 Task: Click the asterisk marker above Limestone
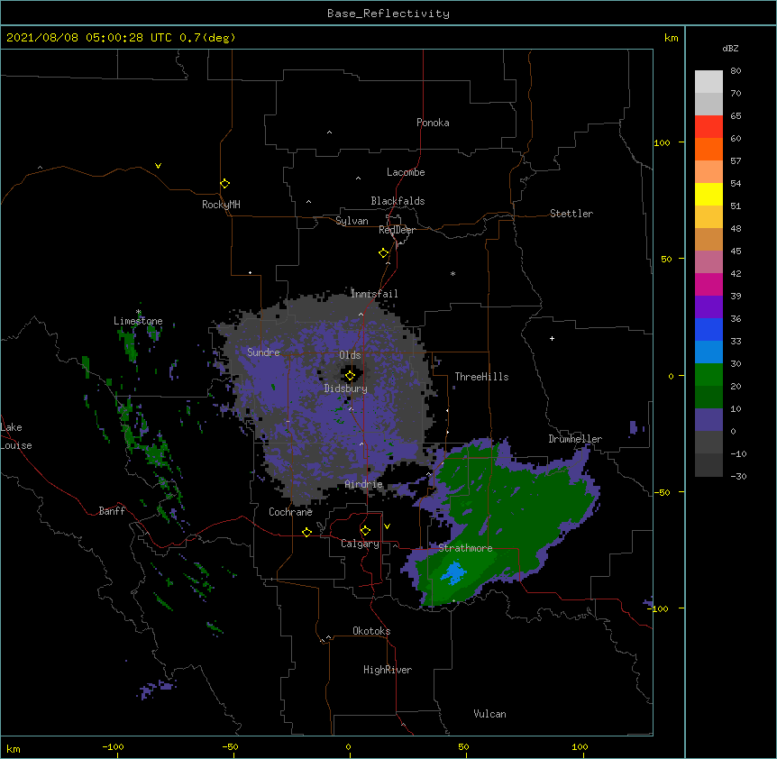[x=138, y=312]
